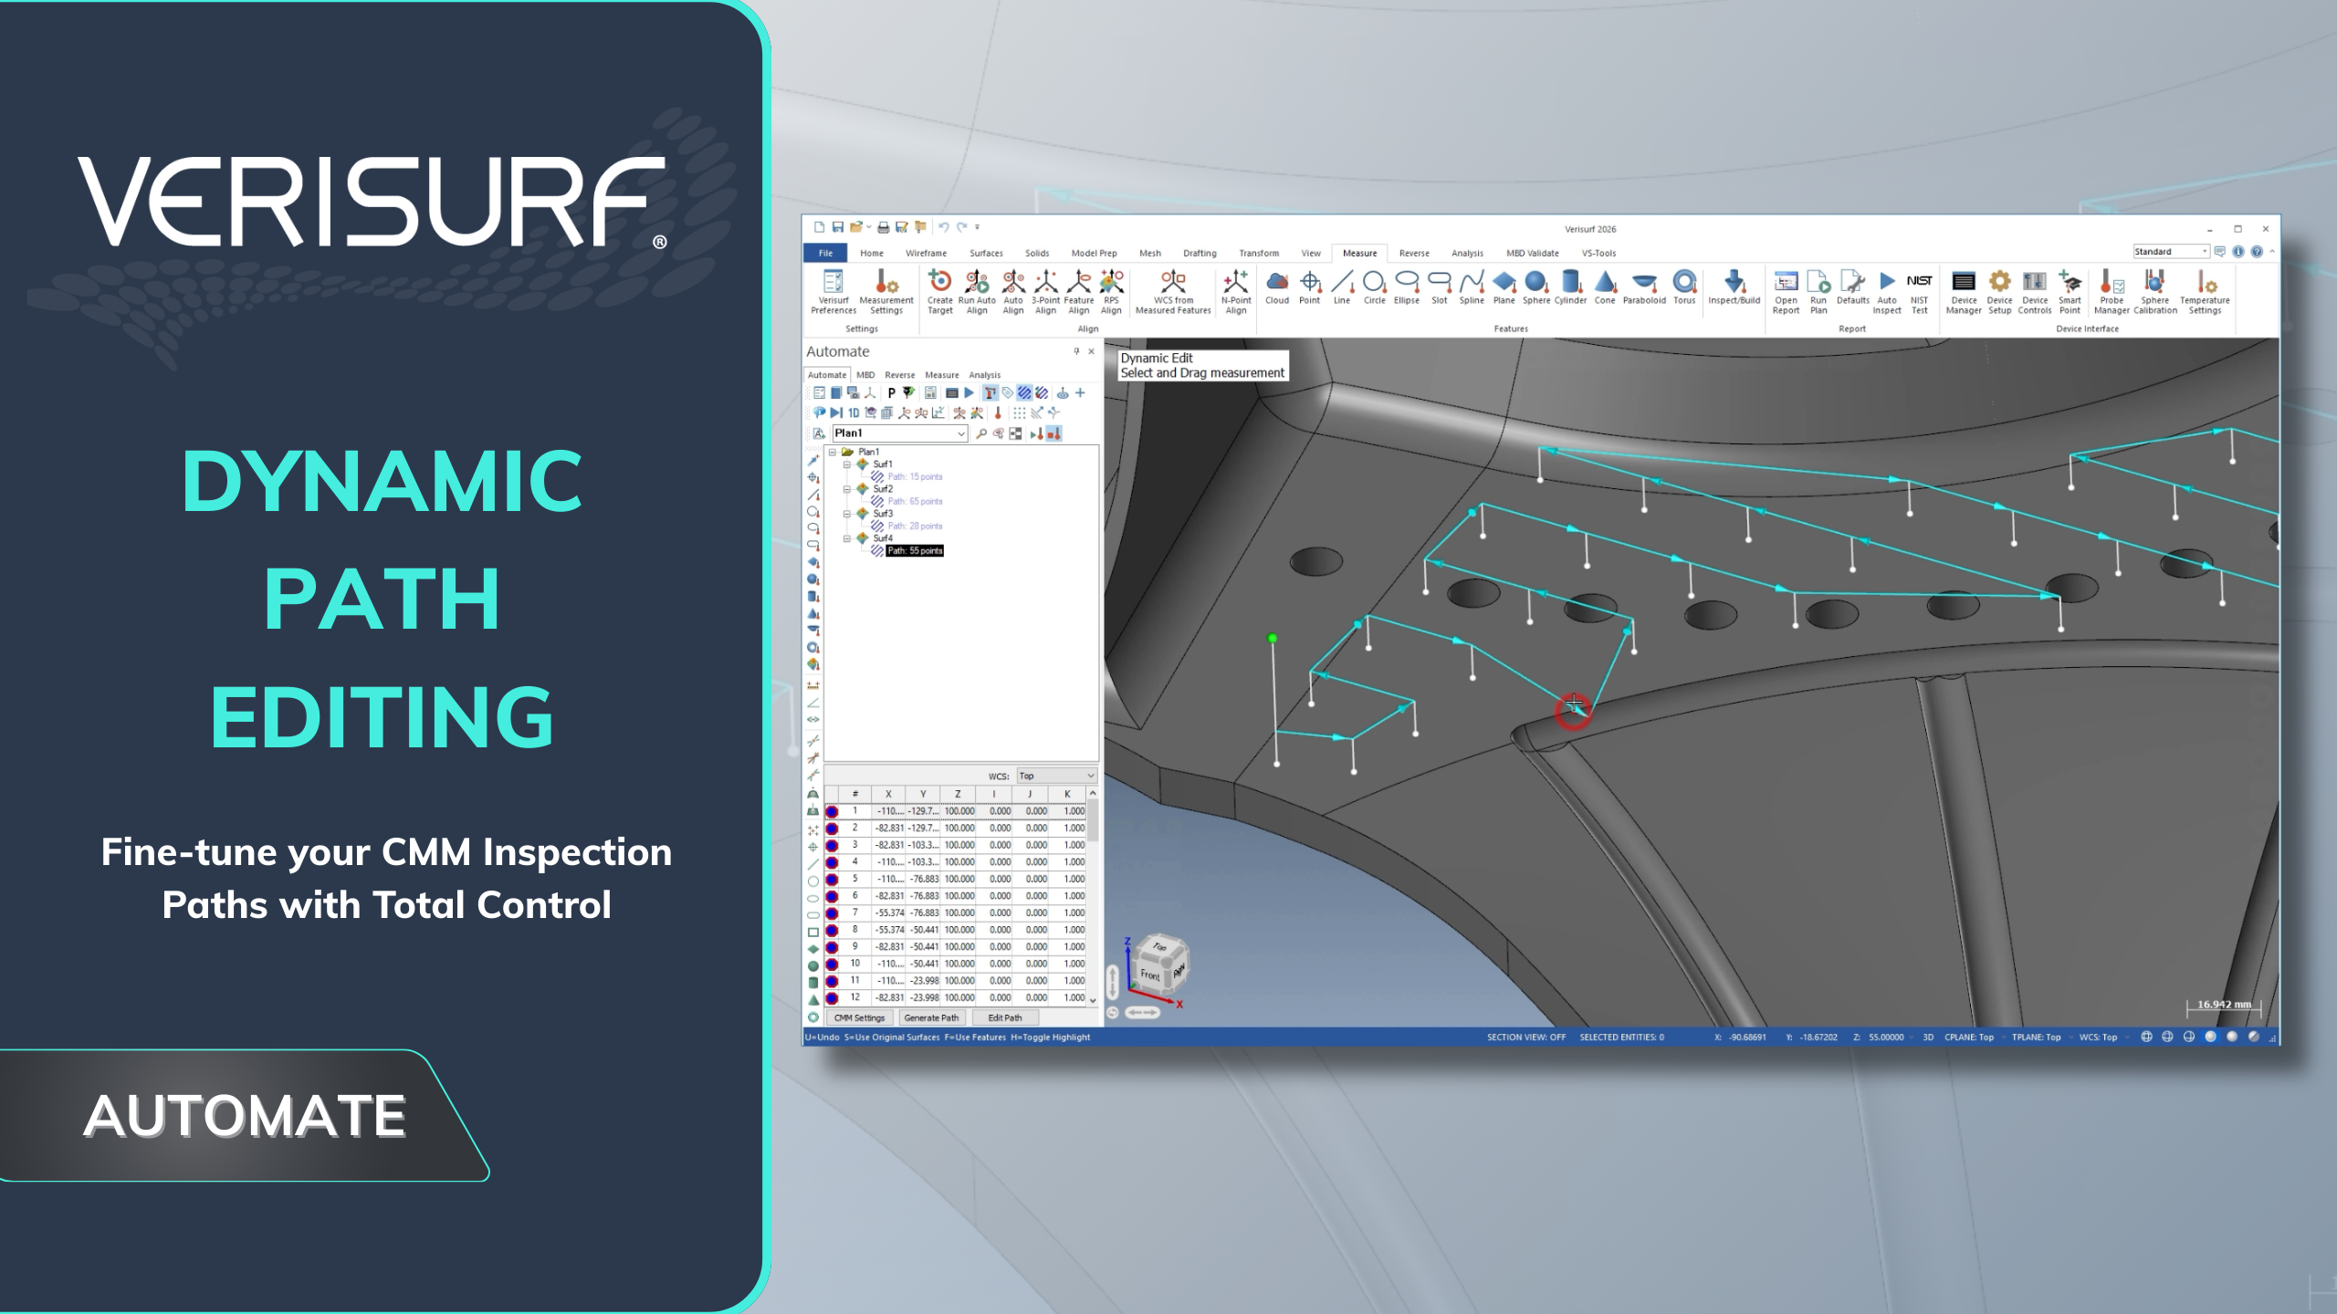This screenshot has height=1314, width=2337.
Task: Click the red circled path point in viewport
Action: (x=1574, y=710)
